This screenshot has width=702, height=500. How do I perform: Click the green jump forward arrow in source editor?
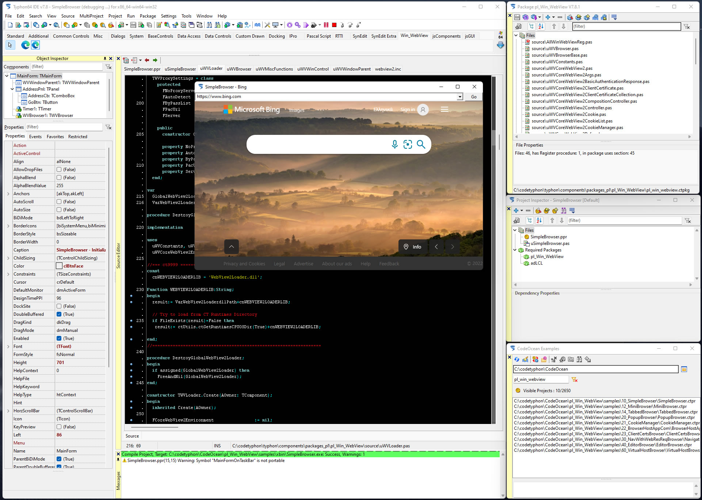[155, 60]
